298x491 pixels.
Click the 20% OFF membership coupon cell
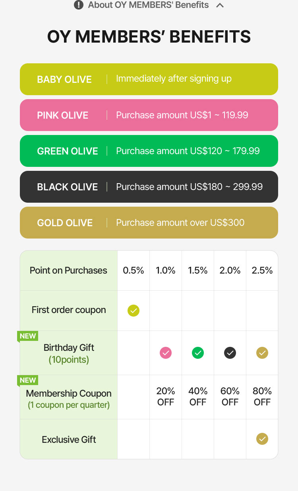[166, 397]
